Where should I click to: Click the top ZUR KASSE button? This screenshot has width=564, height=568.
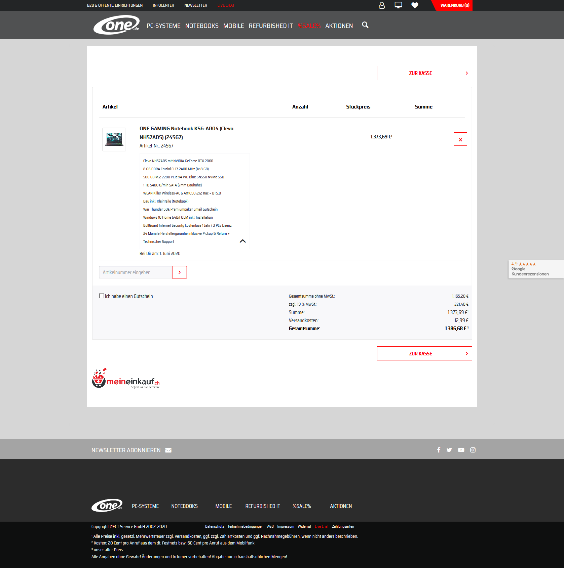[x=424, y=73]
